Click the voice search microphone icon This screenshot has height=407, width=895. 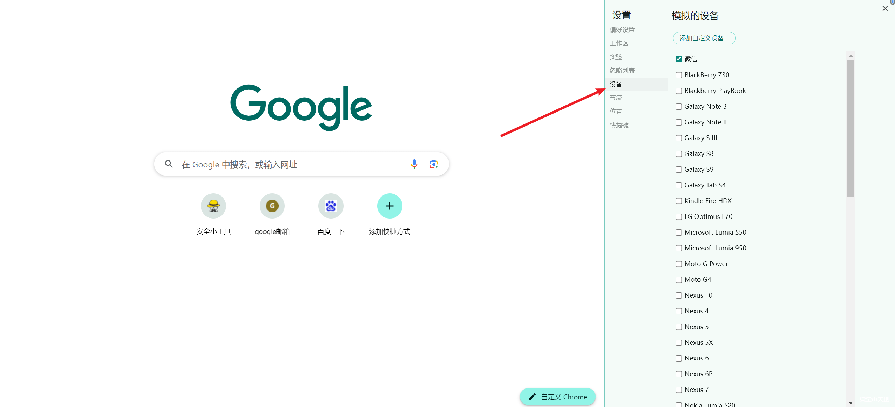pyautogui.click(x=414, y=164)
